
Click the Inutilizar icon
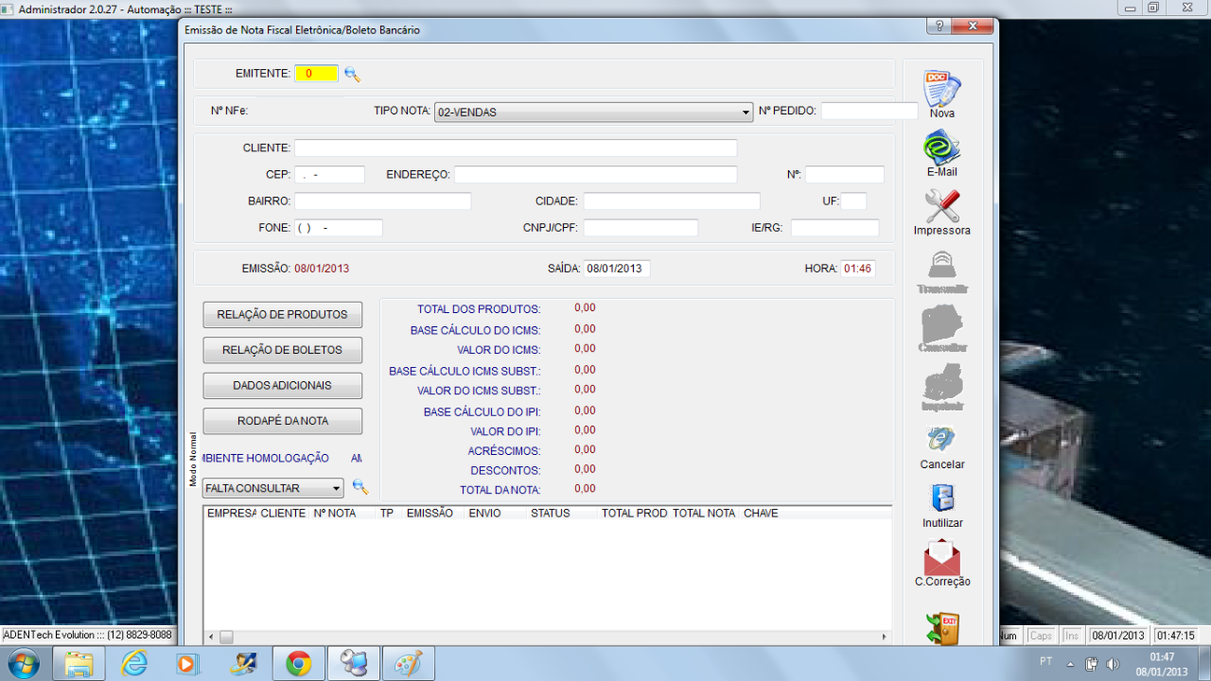point(942,499)
